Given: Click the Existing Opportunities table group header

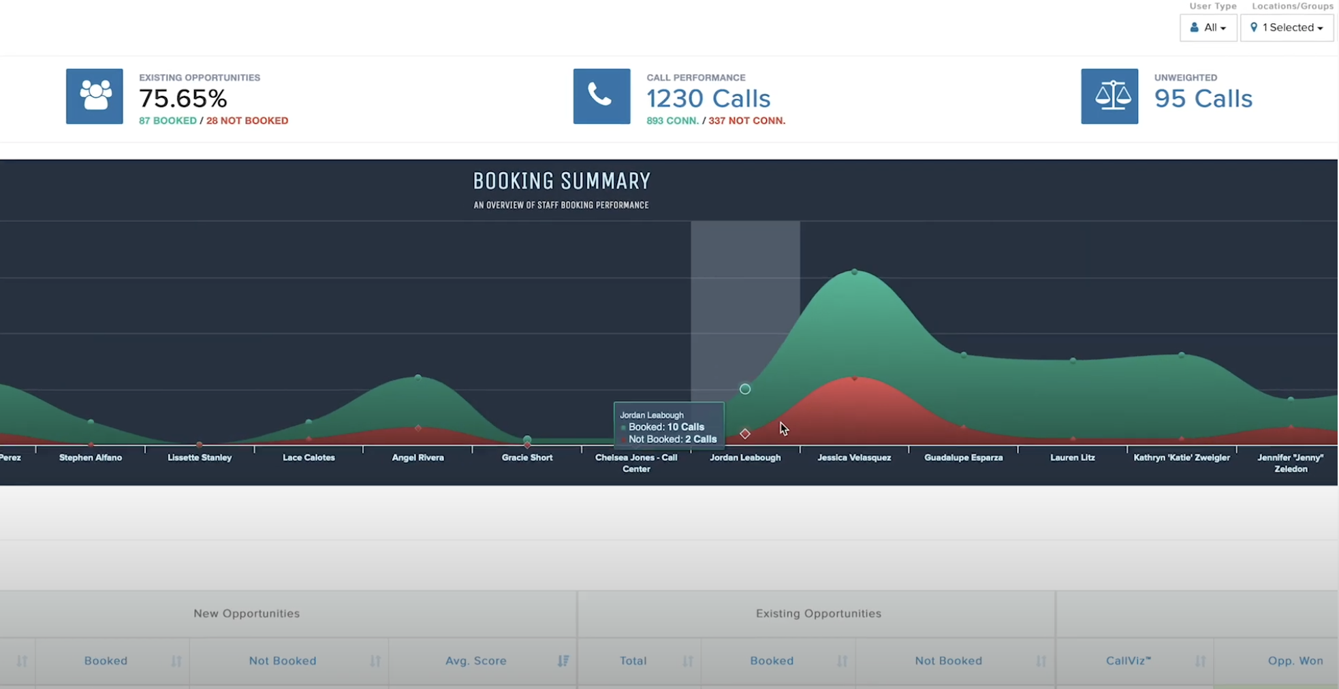Looking at the screenshot, I should tap(819, 613).
